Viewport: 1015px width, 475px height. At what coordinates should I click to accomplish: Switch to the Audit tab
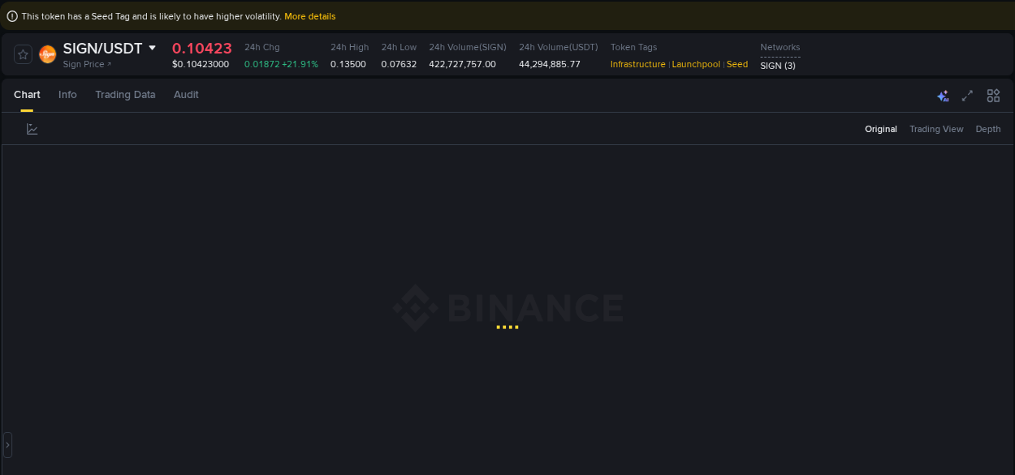pyautogui.click(x=186, y=95)
